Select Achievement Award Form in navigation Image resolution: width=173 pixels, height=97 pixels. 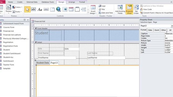click(x=13, y=23)
